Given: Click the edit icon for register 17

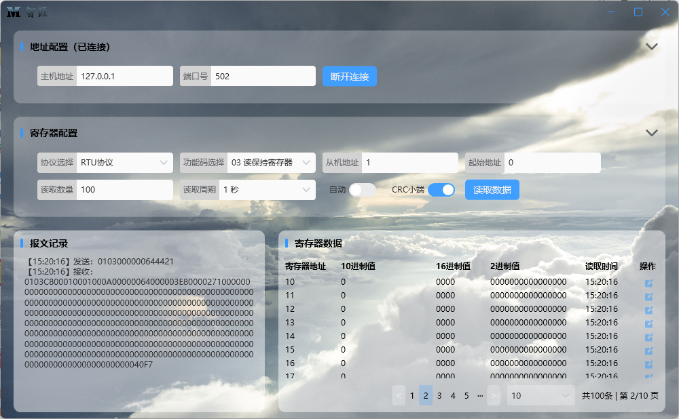Looking at the screenshot, I should 650,377.
